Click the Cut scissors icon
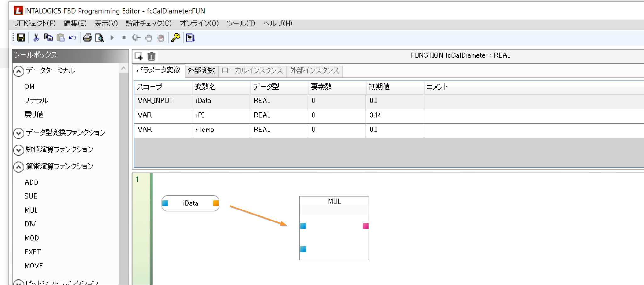This screenshot has width=644, height=285. (36, 38)
